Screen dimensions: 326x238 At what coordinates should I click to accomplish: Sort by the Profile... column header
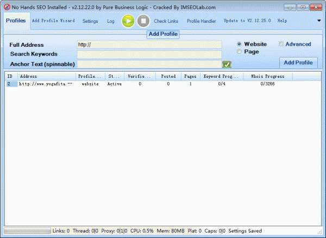click(x=90, y=76)
